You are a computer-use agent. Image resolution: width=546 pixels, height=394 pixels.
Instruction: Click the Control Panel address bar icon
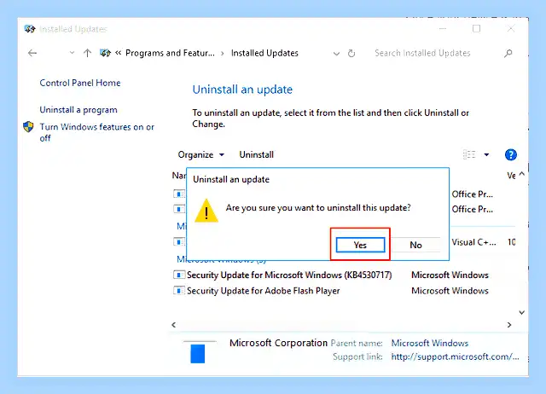[105, 53]
